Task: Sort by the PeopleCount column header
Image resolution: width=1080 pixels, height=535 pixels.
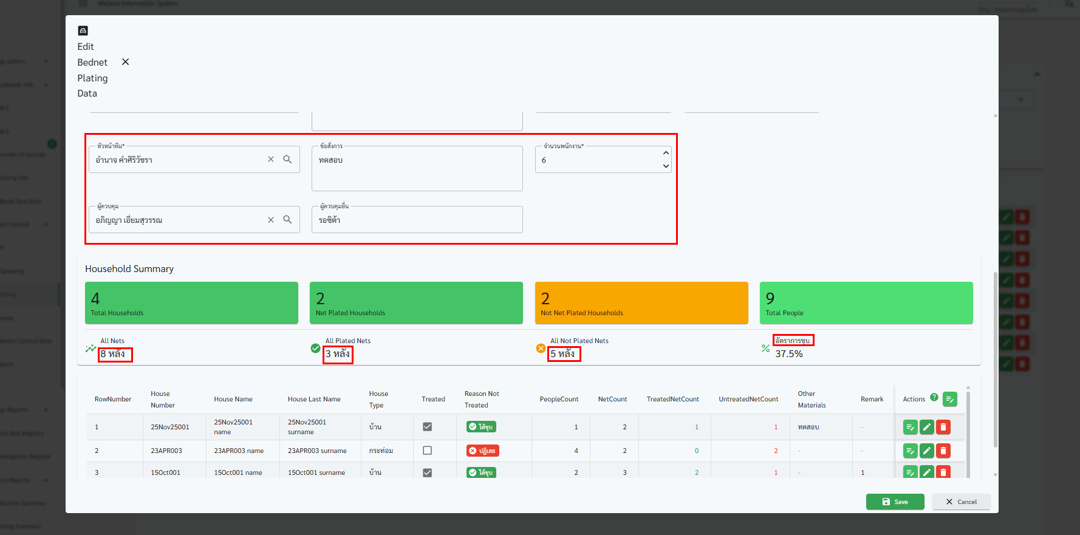Action: [x=559, y=399]
